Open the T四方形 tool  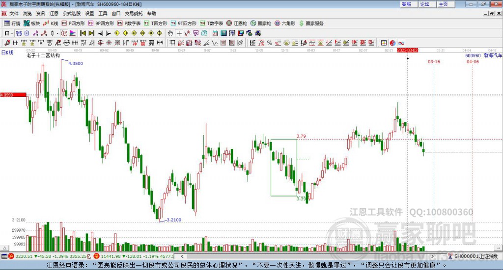(x=156, y=24)
